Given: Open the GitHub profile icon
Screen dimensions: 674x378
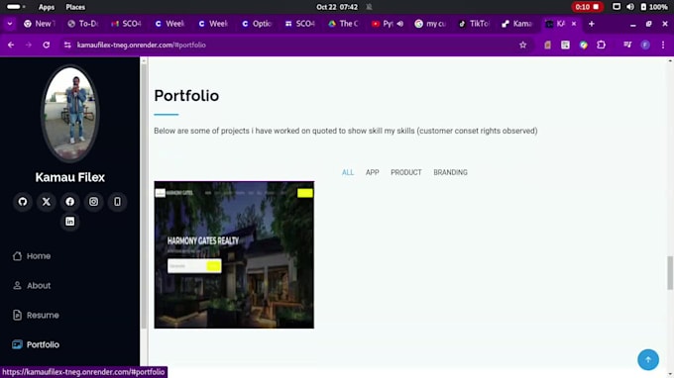Looking at the screenshot, I should pyautogui.click(x=23, y=202).
